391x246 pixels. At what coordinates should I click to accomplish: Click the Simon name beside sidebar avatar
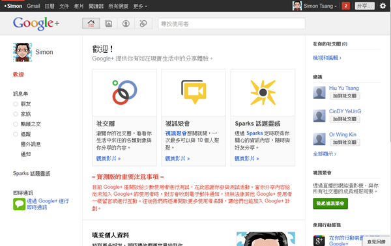point(44,52)
